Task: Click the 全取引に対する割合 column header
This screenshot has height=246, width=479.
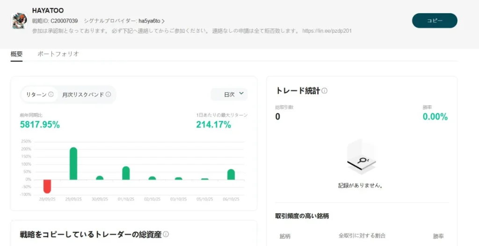Action: [362, 236]
